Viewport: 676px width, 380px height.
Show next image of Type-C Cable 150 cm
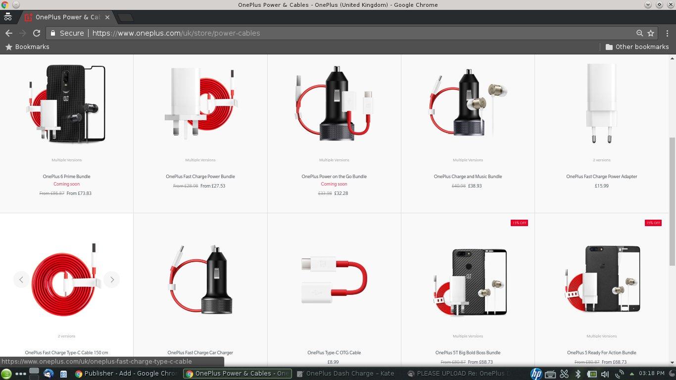click(112, 280)
